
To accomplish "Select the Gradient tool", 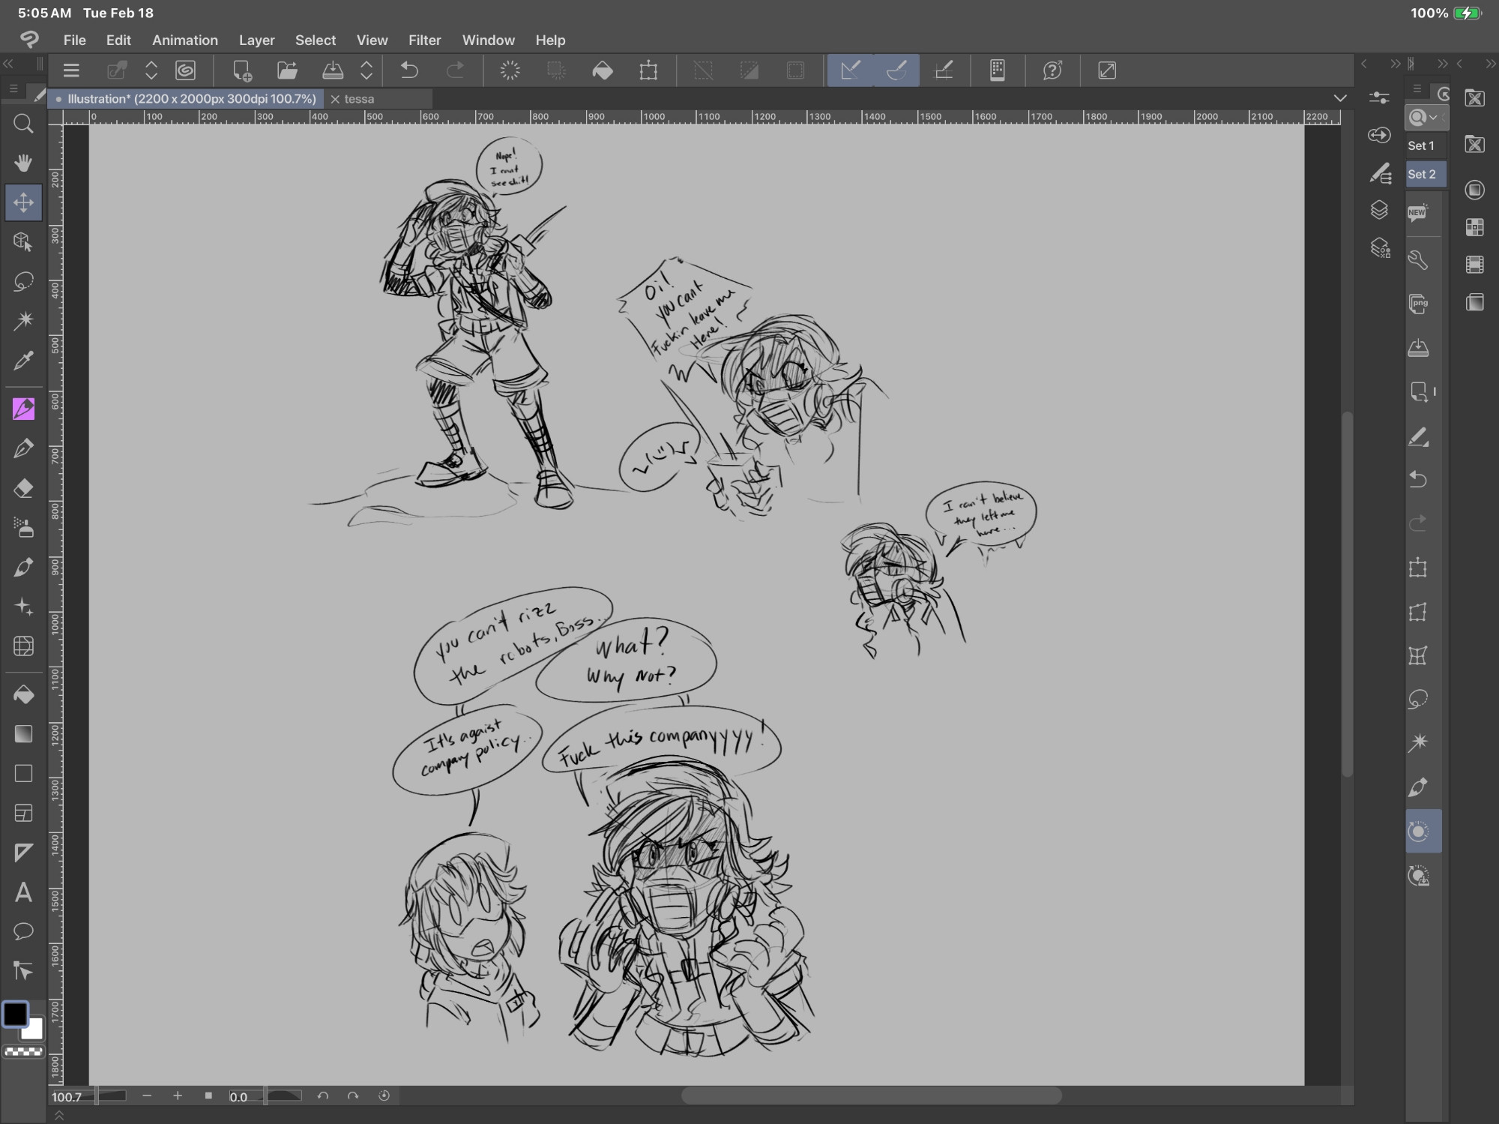I will tap(23, 734).
